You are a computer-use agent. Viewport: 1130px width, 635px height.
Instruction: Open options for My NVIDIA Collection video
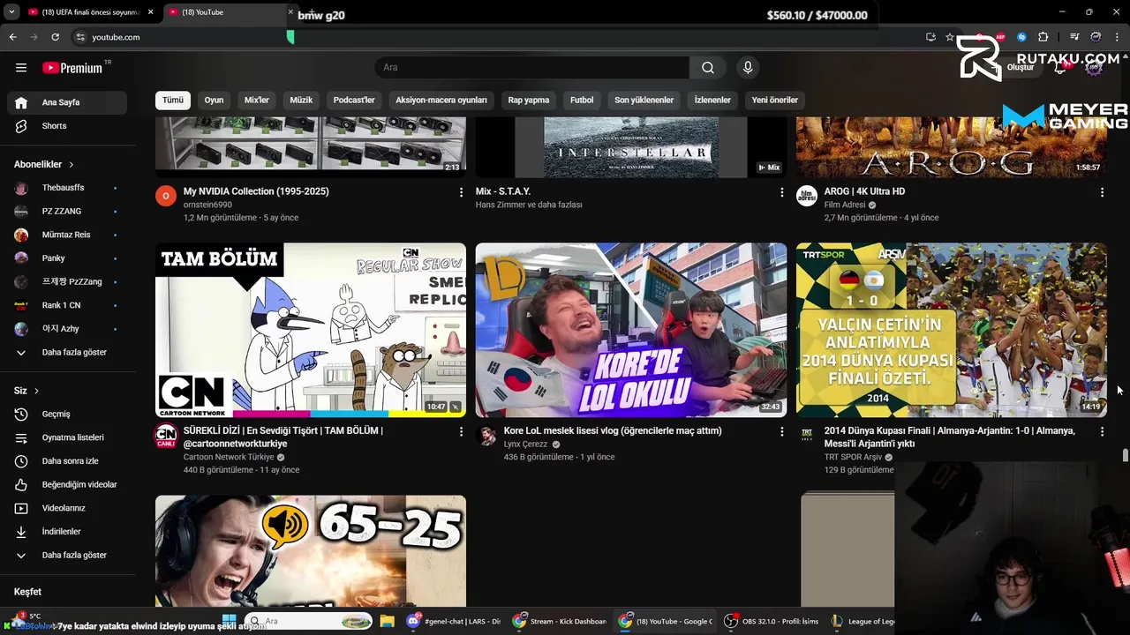coord(461,191)
